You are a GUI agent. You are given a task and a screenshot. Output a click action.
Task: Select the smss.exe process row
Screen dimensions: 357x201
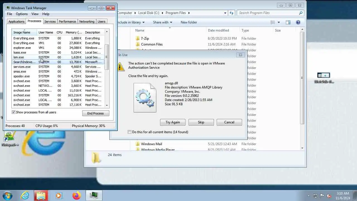pyautogui.click(x=58, y=71)
